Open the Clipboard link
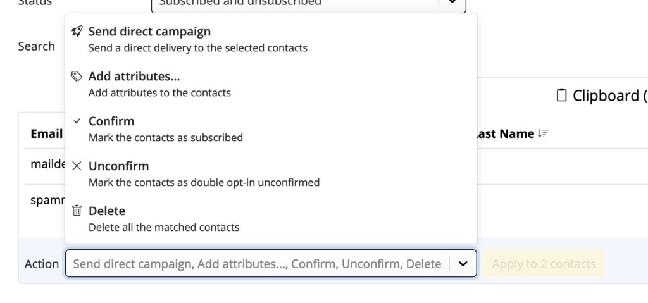The width and height of the screenshot is (648, 303). point(602,96)
